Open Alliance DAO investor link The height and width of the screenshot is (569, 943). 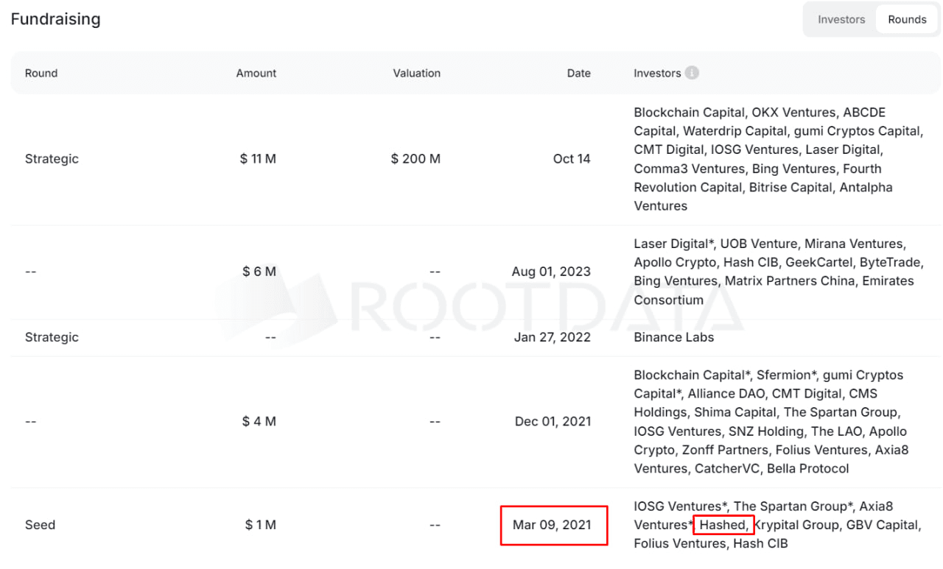coord(726,394)
